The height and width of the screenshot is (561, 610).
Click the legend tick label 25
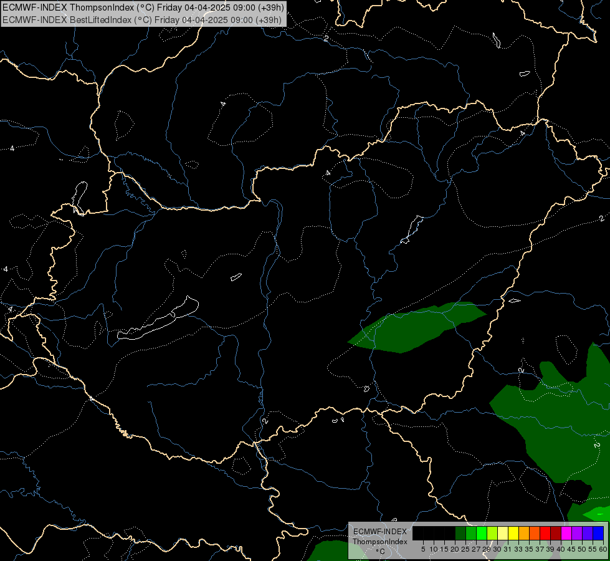tap(465, 549)
